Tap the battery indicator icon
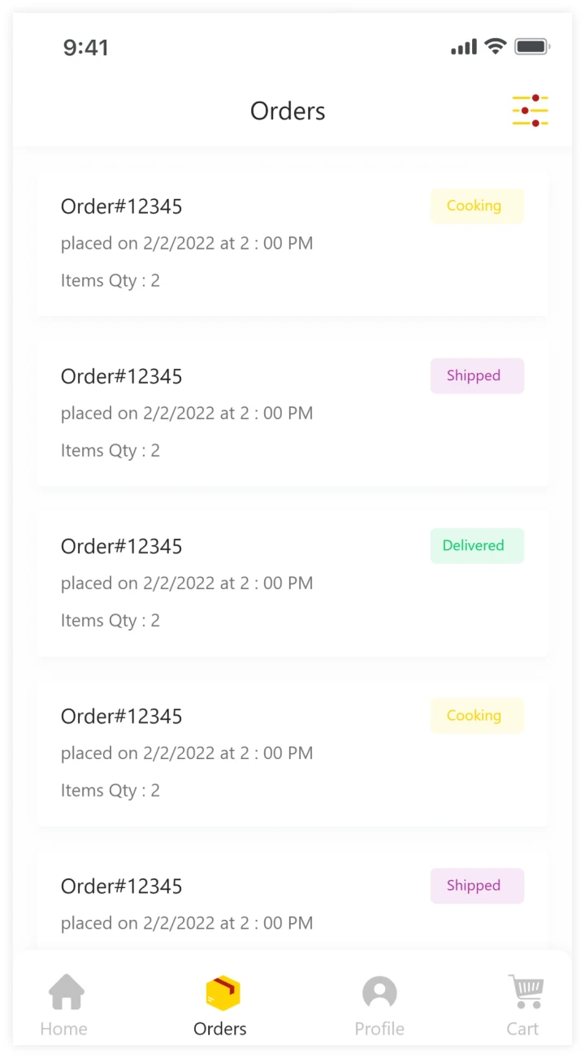This screenshot has height=1058, width=585. click(x=532, y=47)
